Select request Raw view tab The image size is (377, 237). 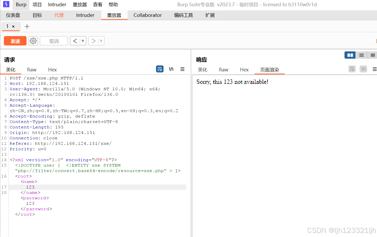coord(32,70)
